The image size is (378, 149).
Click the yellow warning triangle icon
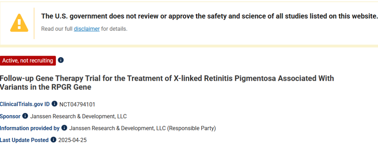(x=19, y=23)
